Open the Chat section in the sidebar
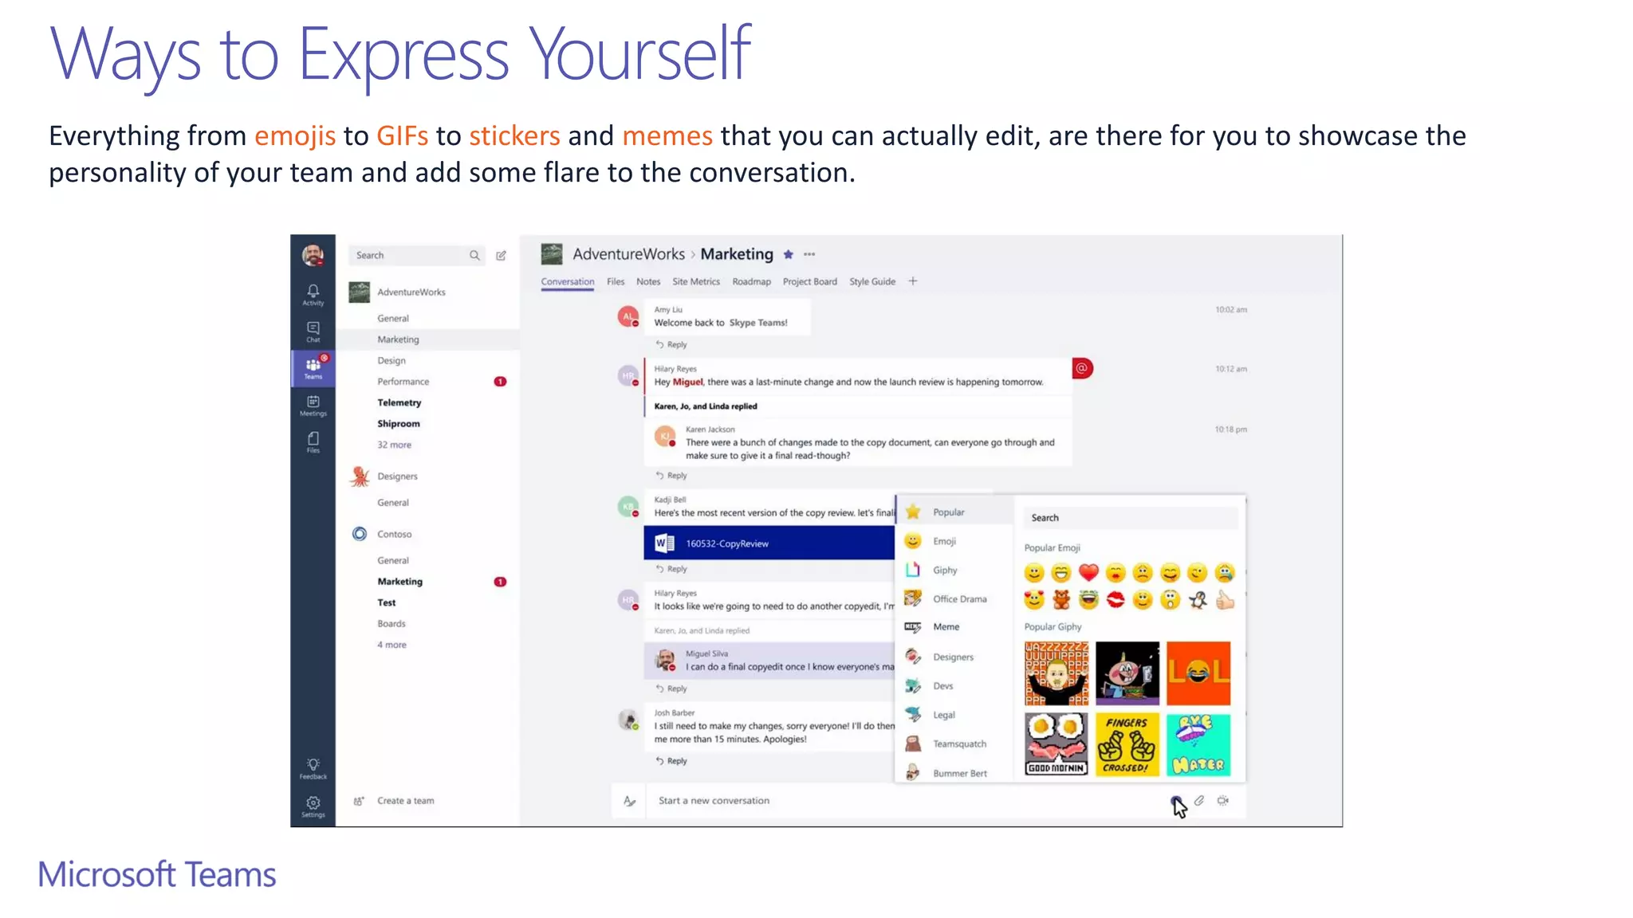This screenshot has width=1633, height=918. click(313, 331)
